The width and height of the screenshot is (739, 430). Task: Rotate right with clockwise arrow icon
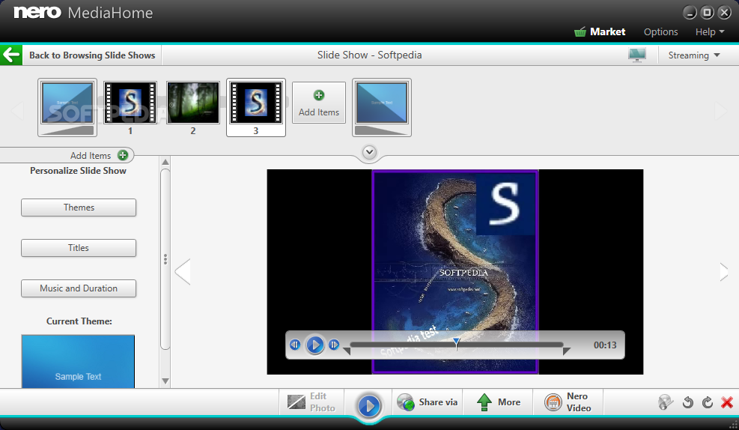[707, 402]
